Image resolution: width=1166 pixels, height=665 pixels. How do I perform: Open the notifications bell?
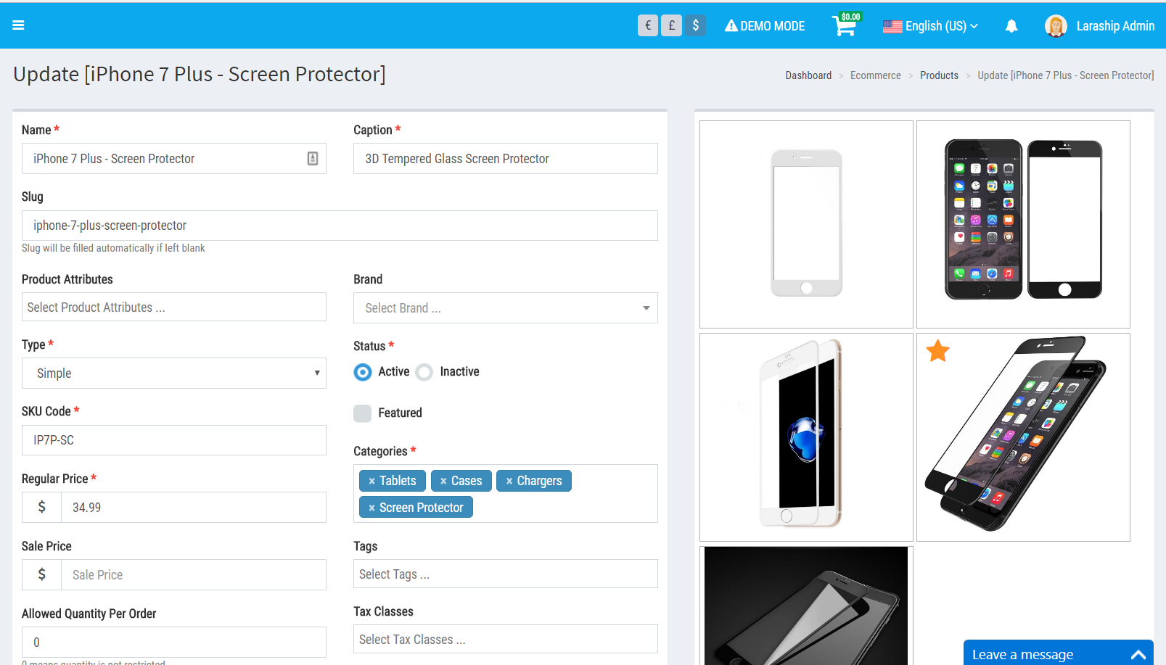(x=1011, y=26)
